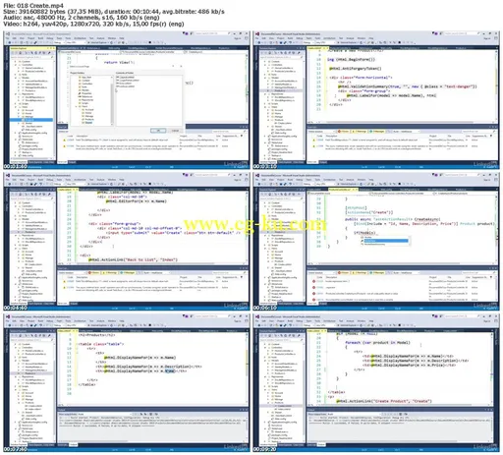Open the first thumbnail showing the folder selection dialog

click(x=127, y=100)
